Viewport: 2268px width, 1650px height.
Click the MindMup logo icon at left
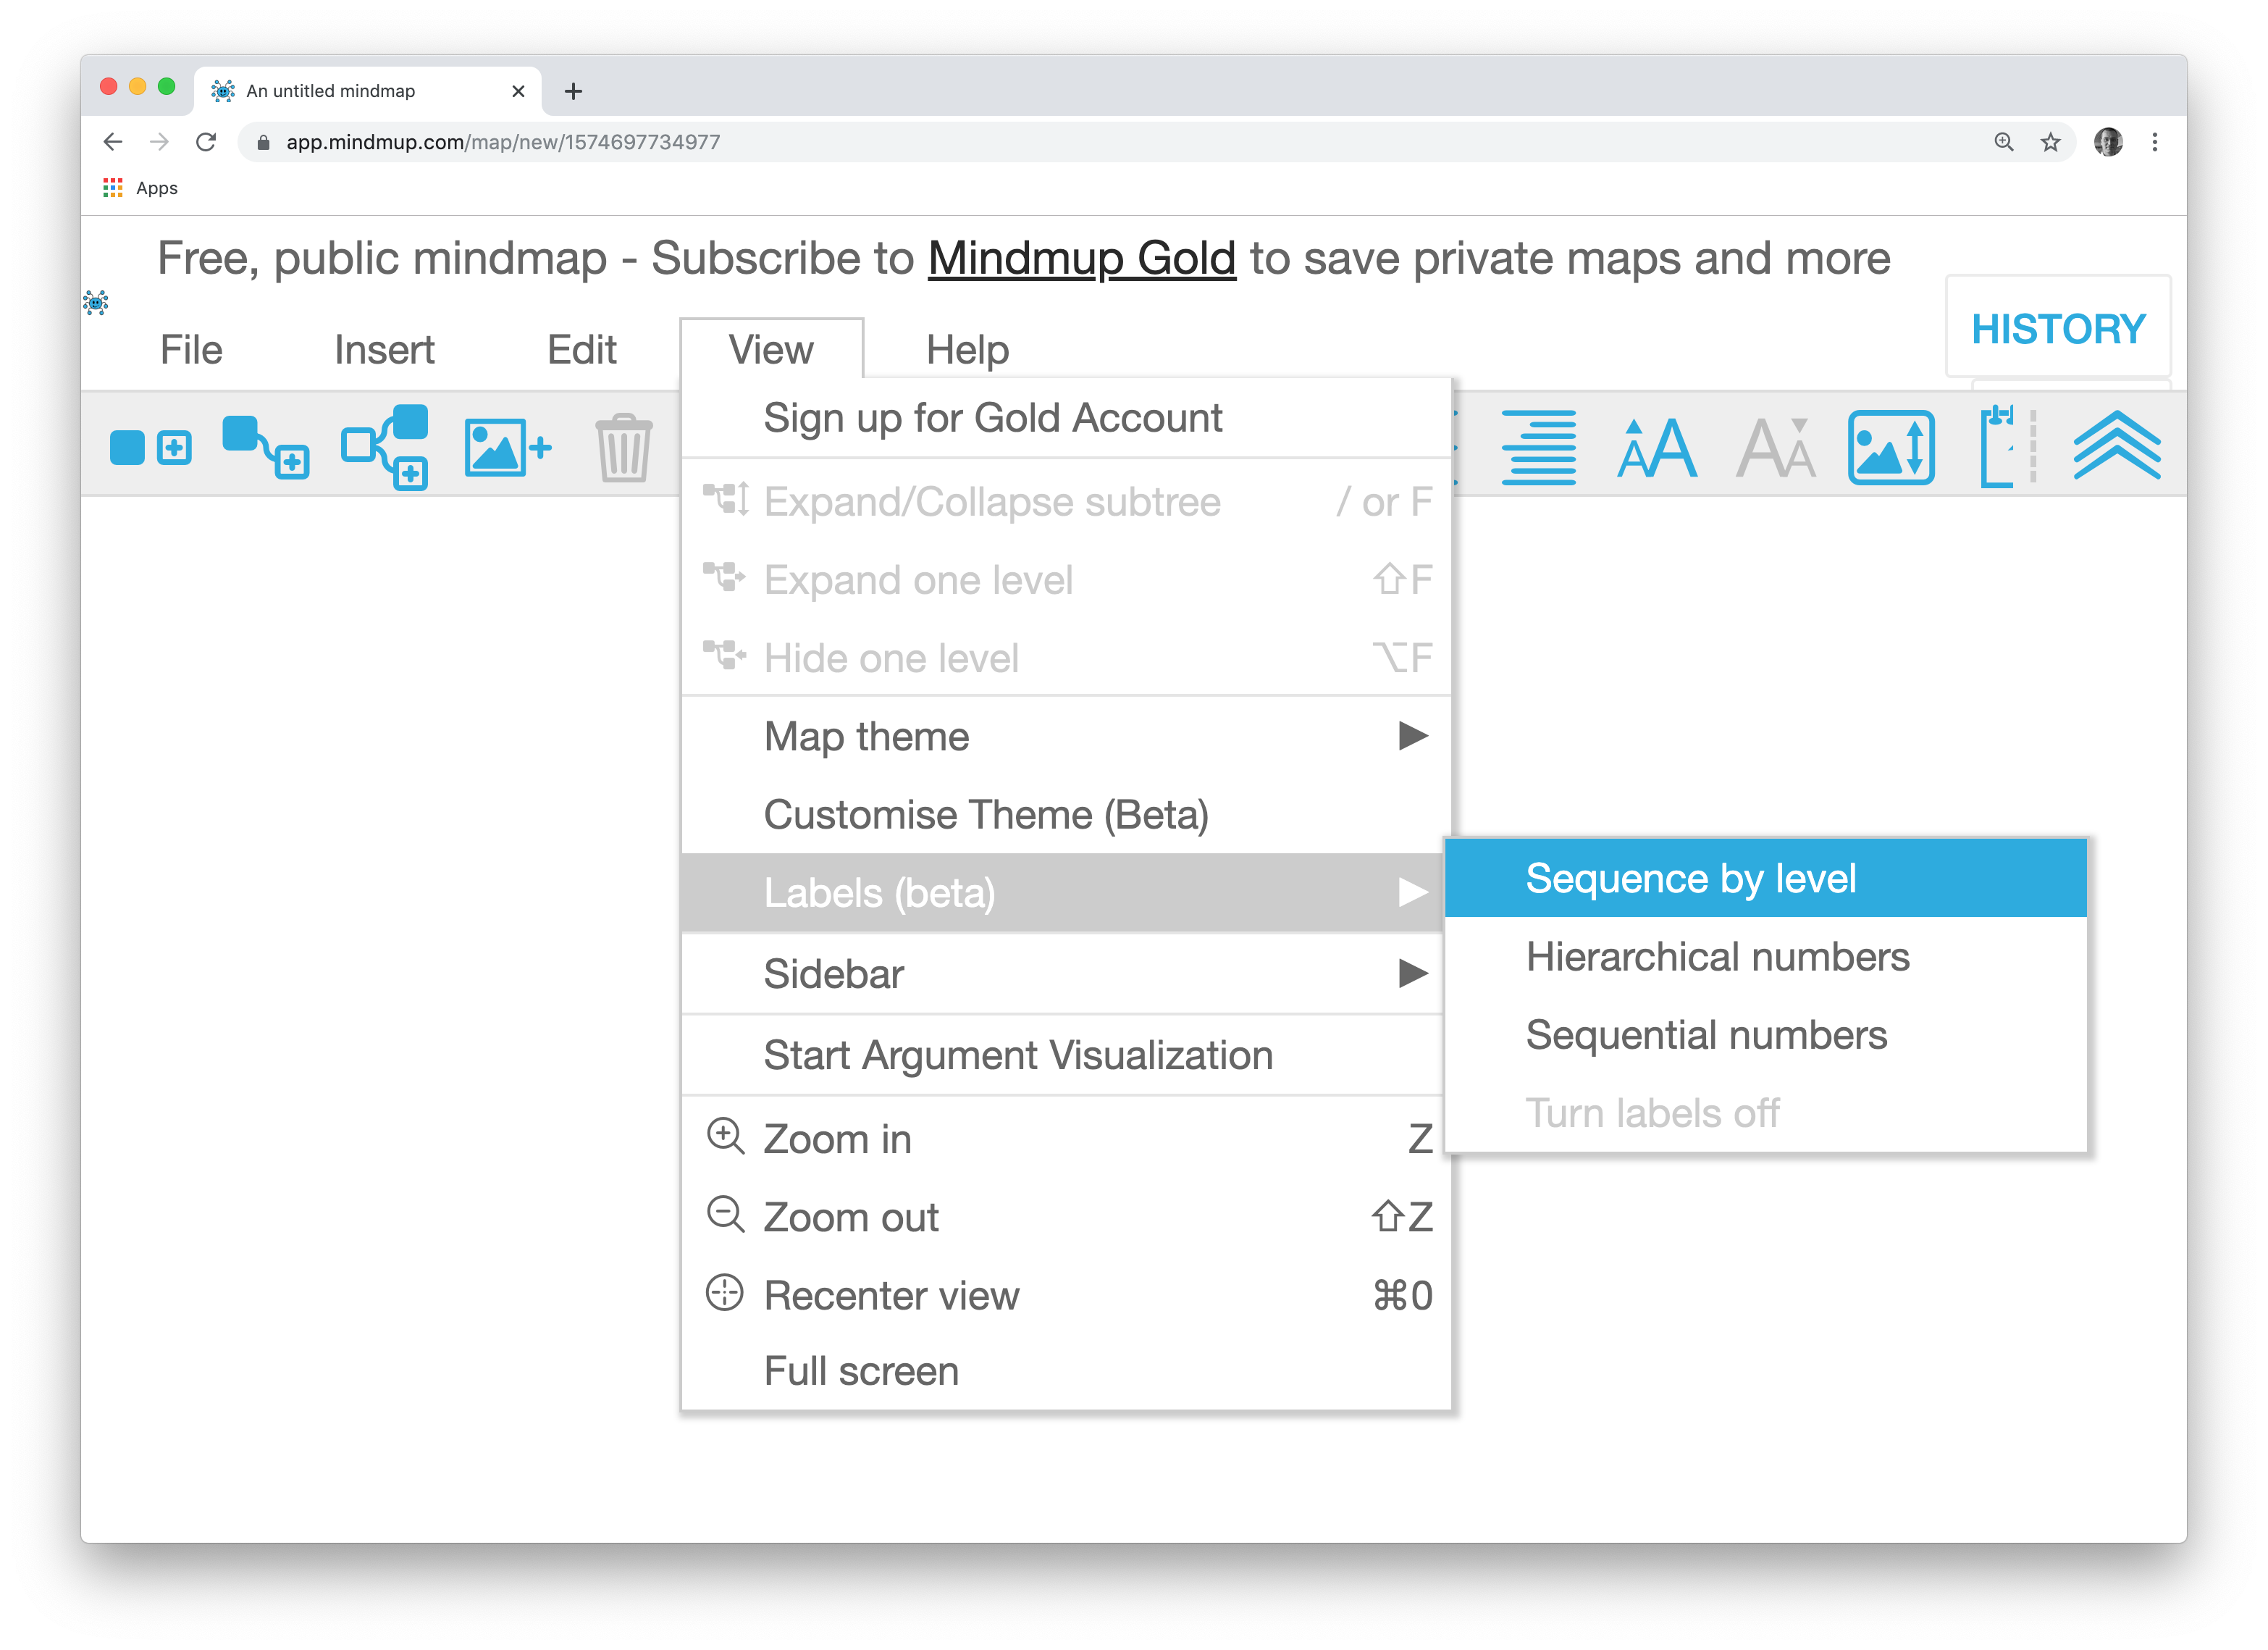point(96,302)
